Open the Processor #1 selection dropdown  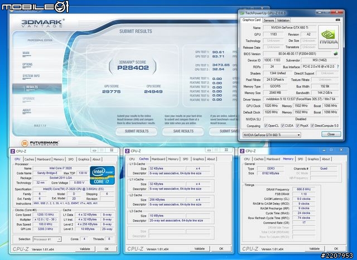pyautogui.click(x=47, y=239)
